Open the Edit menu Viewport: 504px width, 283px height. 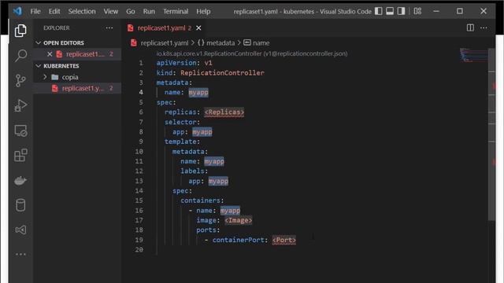[x=54, y=11]
